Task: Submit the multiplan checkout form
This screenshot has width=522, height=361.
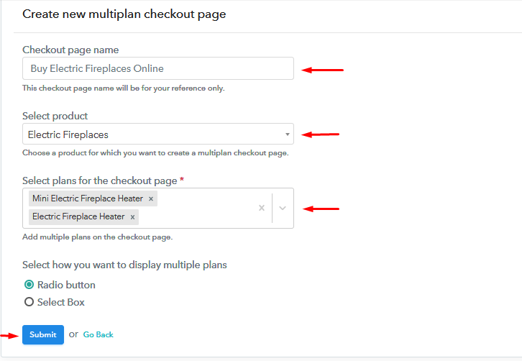Action: coord(43,334)
